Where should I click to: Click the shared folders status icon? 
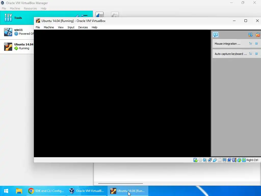tap(219, 160)
